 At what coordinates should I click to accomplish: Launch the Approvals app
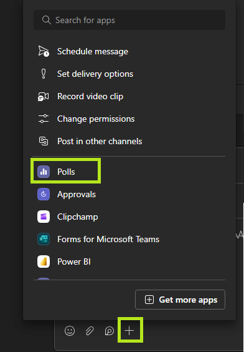click(x=129, y=194)
